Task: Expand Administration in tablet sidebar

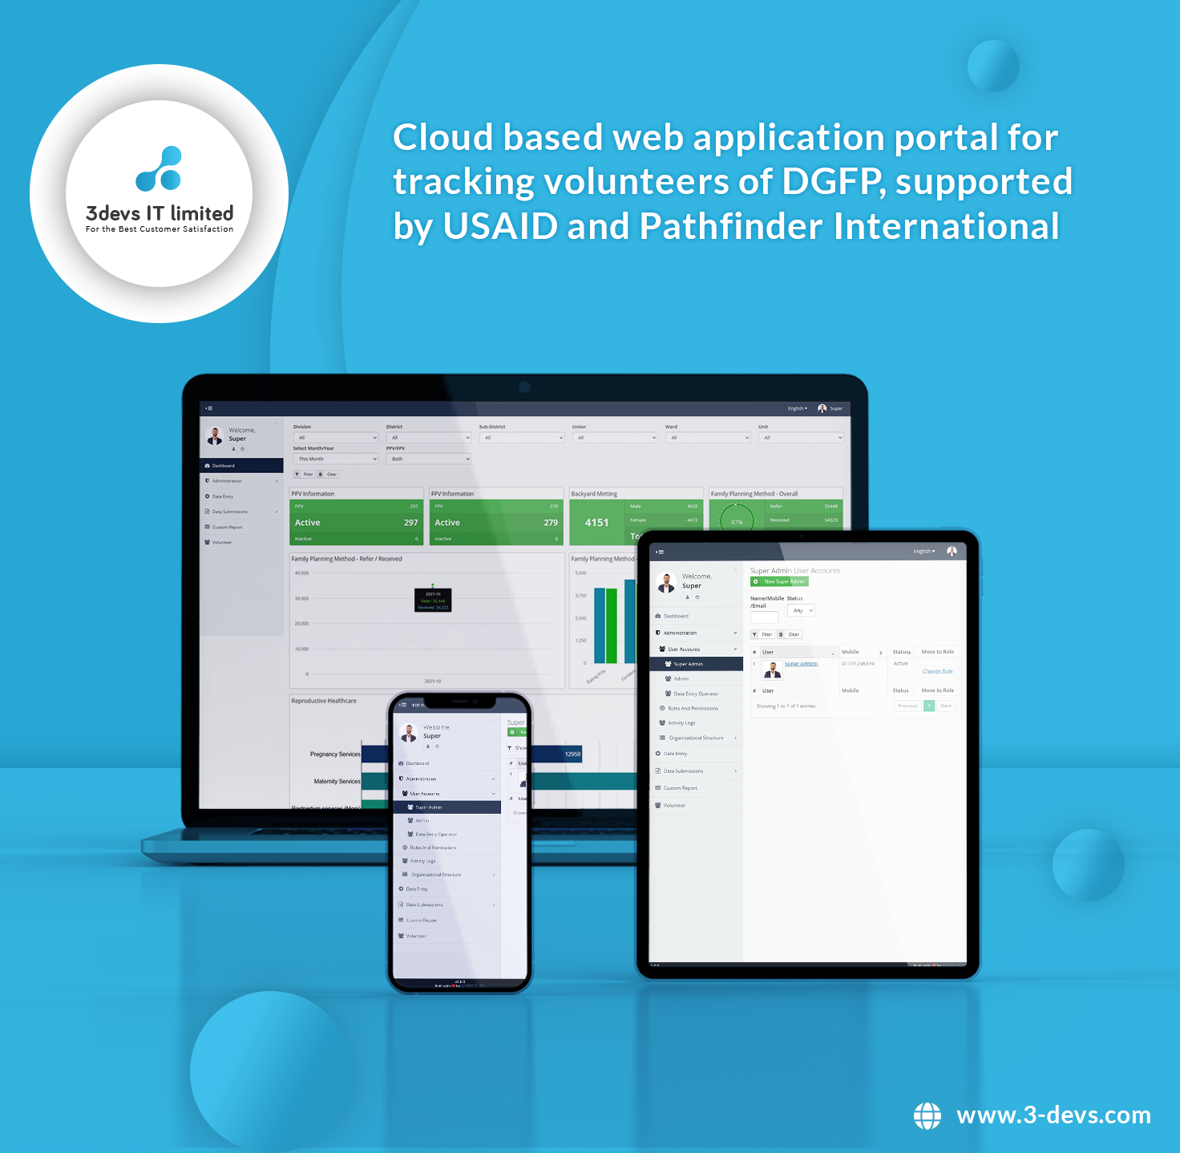Action: point(696,633)
